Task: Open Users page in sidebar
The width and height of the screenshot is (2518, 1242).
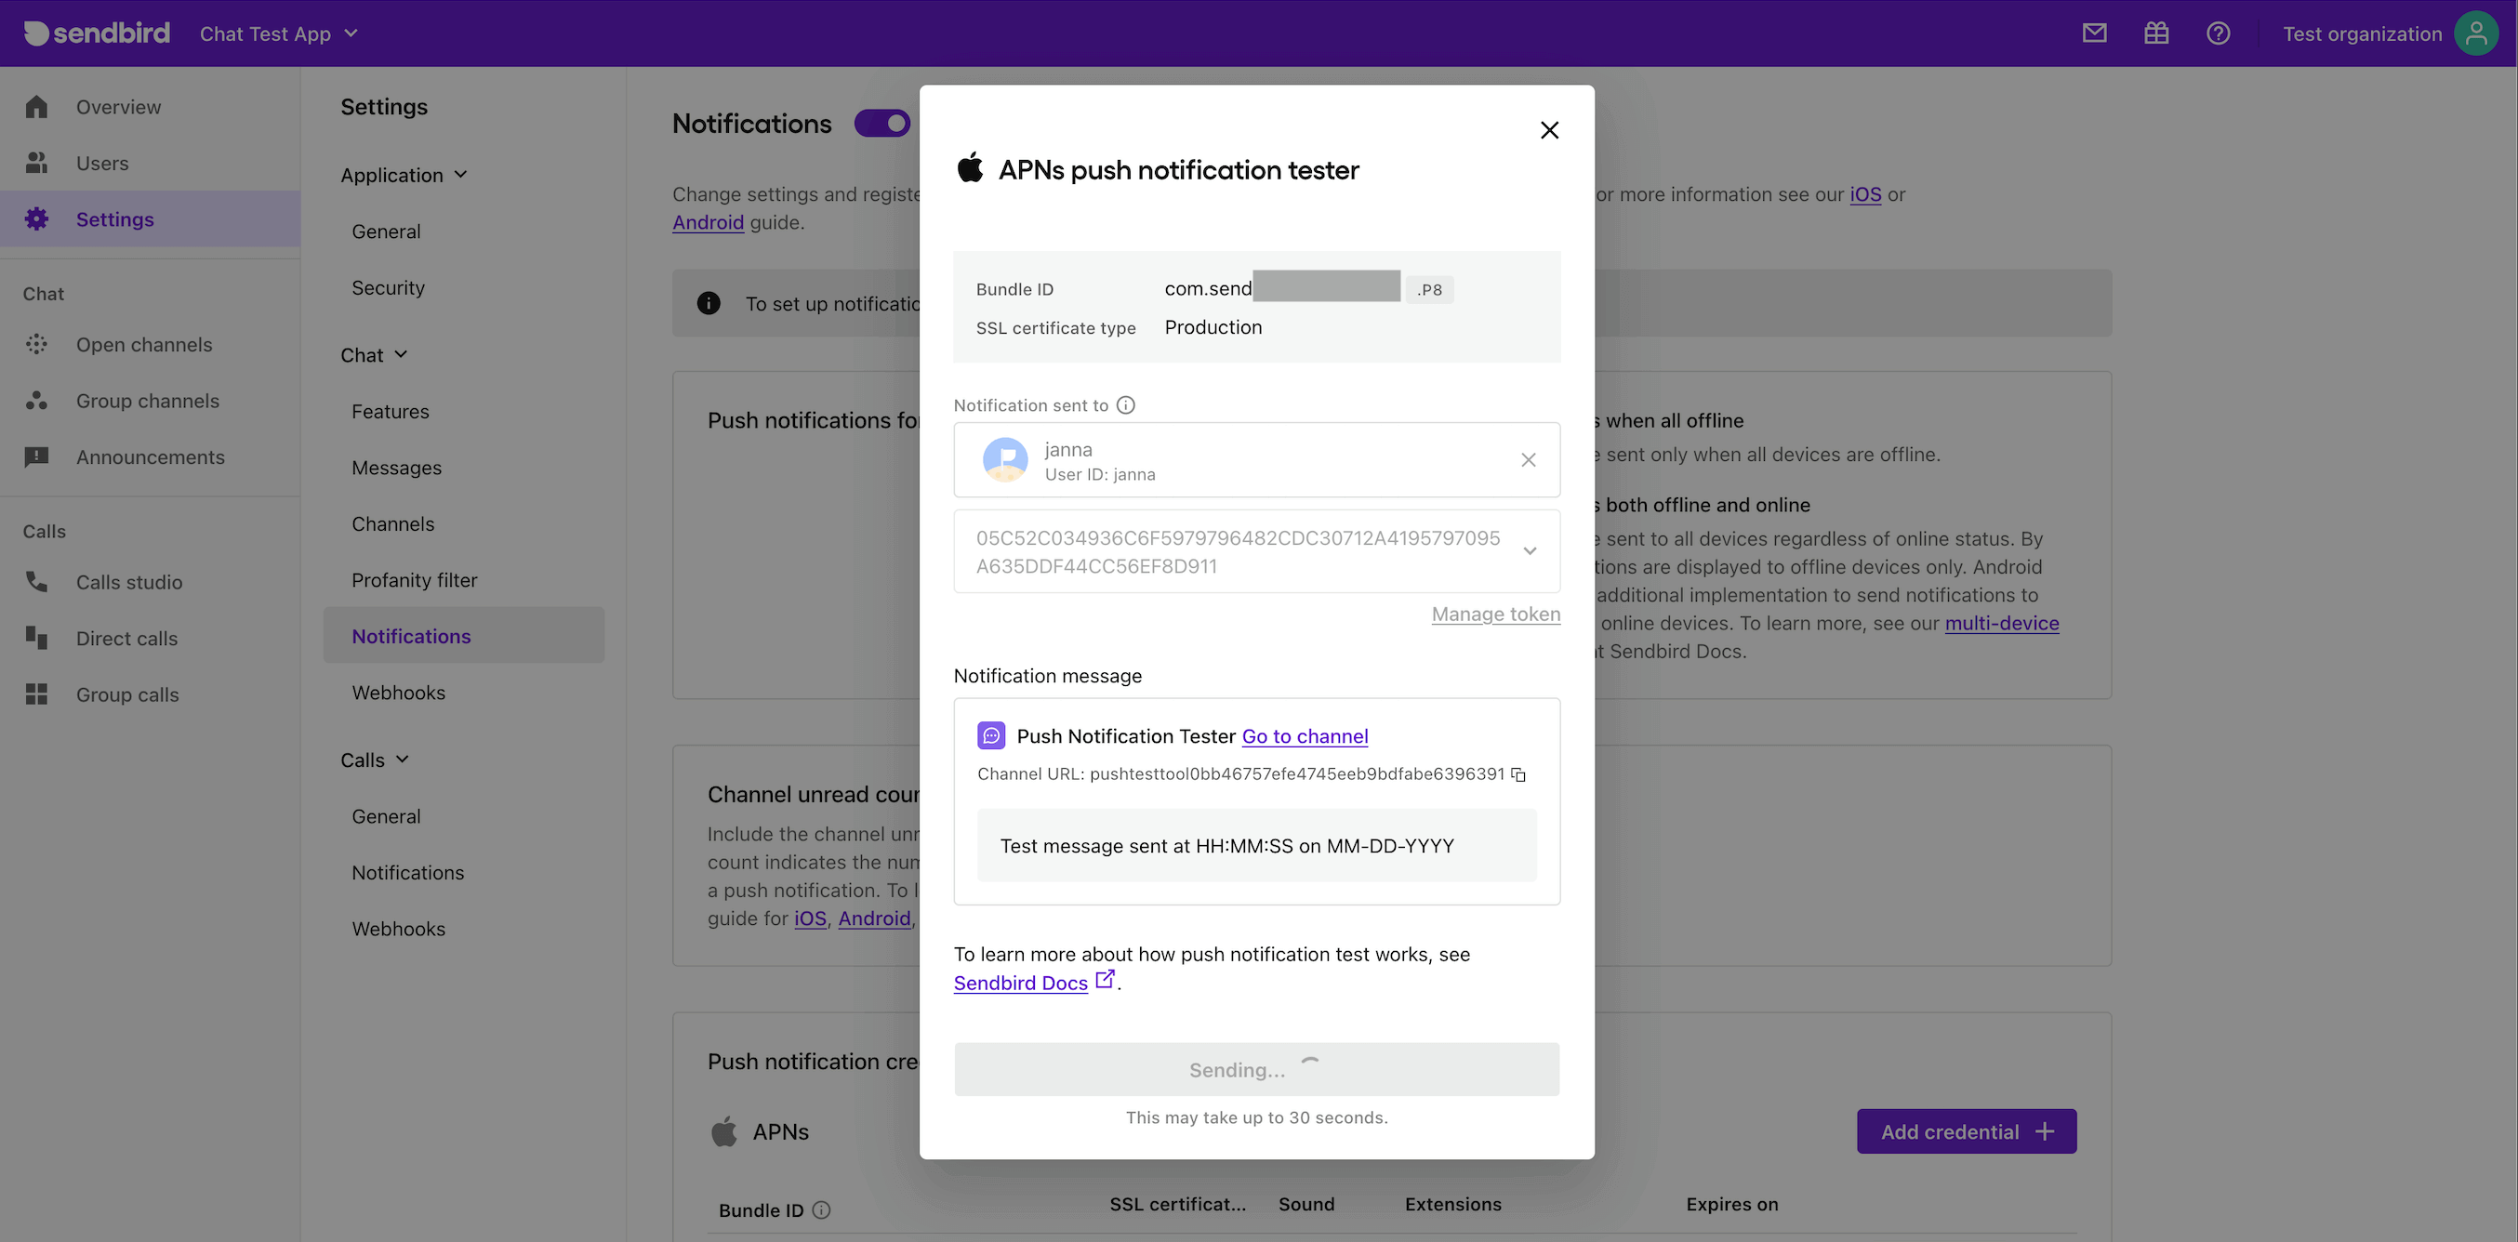Action: click(x=102, y=164)
